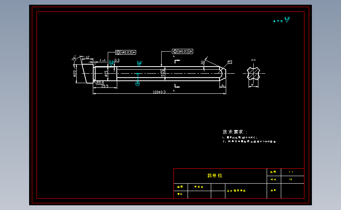The height and width of the screenshot is (210, 341).
Task: Click the overall length dimension 110±0.3
Action: (x=159, y=92)
